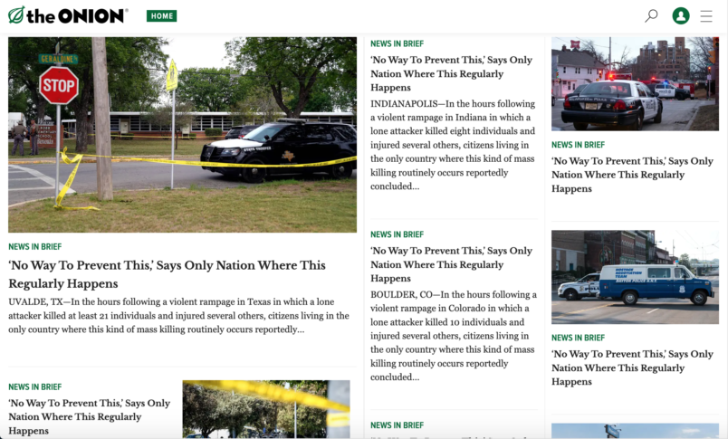Click The Onion logo

[x=68, y=15]
